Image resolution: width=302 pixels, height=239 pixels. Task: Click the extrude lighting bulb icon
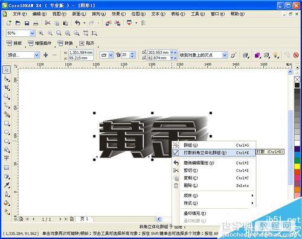[275, 55]
